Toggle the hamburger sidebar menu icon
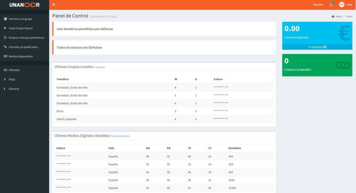356x193 pixels. pyautogui.click(x=54, y=5)
